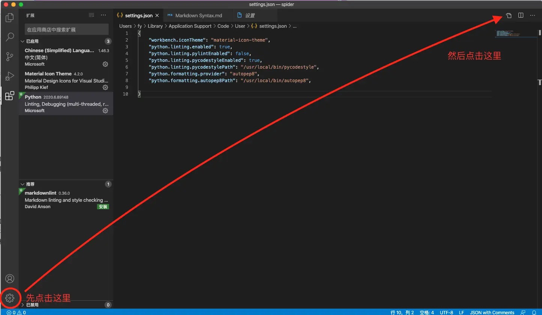Select Chinese (Simplified) Language extension entry
This screenshot has height=315, width=542.
66,57
